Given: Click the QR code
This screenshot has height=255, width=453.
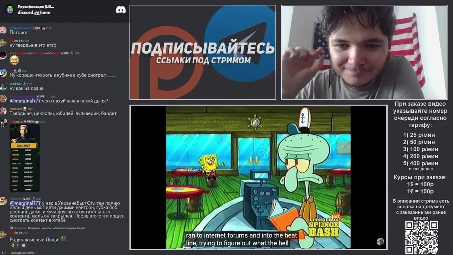Looking at the screenshot, I should click(x=421, y=238).
